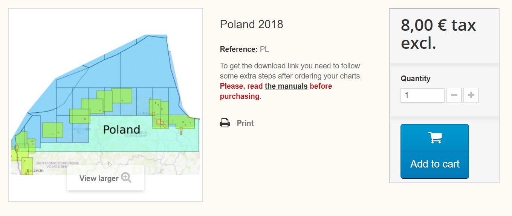Decrease quantity with the minus button
Viewport: 512px width, 216px height.
pos(454,95)
